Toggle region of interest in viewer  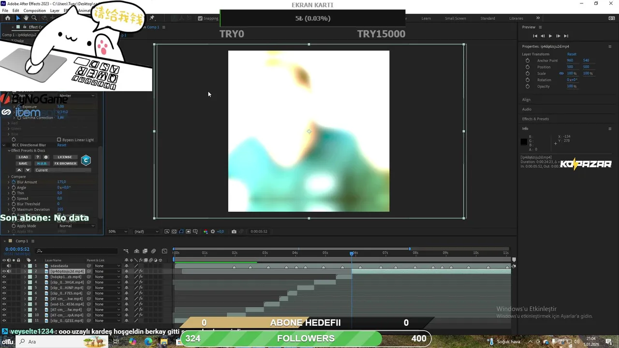click(x=188, y=232)
